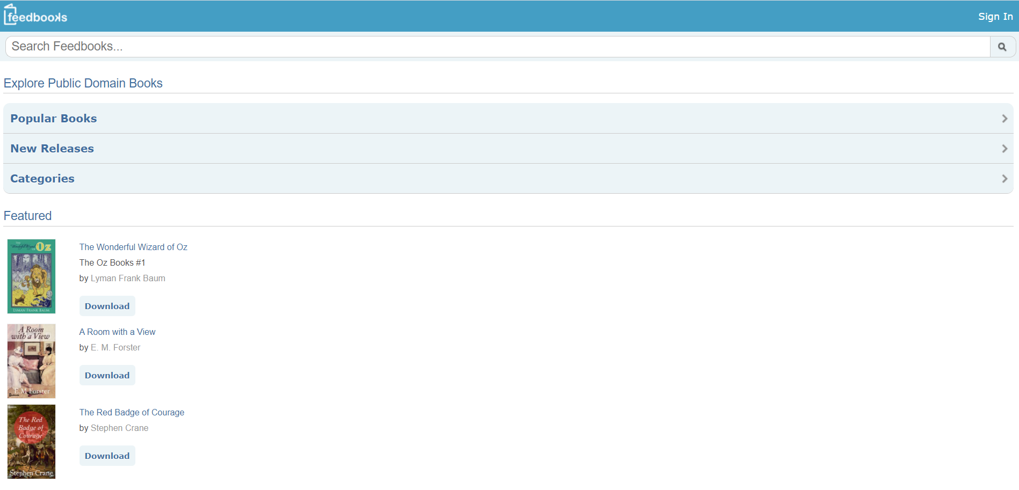Download A Room with a View

pos(107,375)
